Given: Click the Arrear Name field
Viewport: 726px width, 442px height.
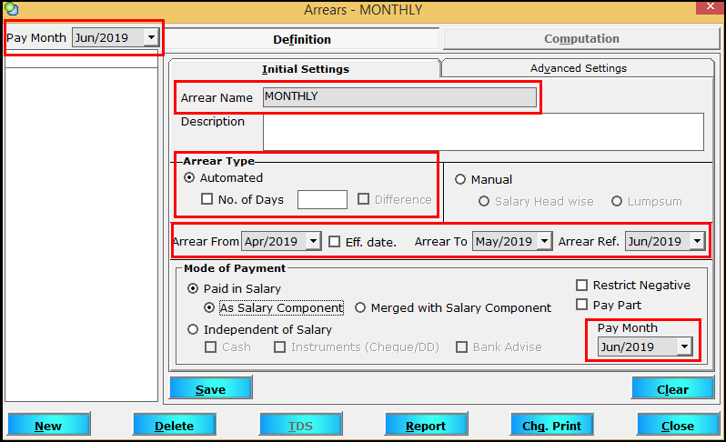Looking at the screenshot, I should click(399, 96).
